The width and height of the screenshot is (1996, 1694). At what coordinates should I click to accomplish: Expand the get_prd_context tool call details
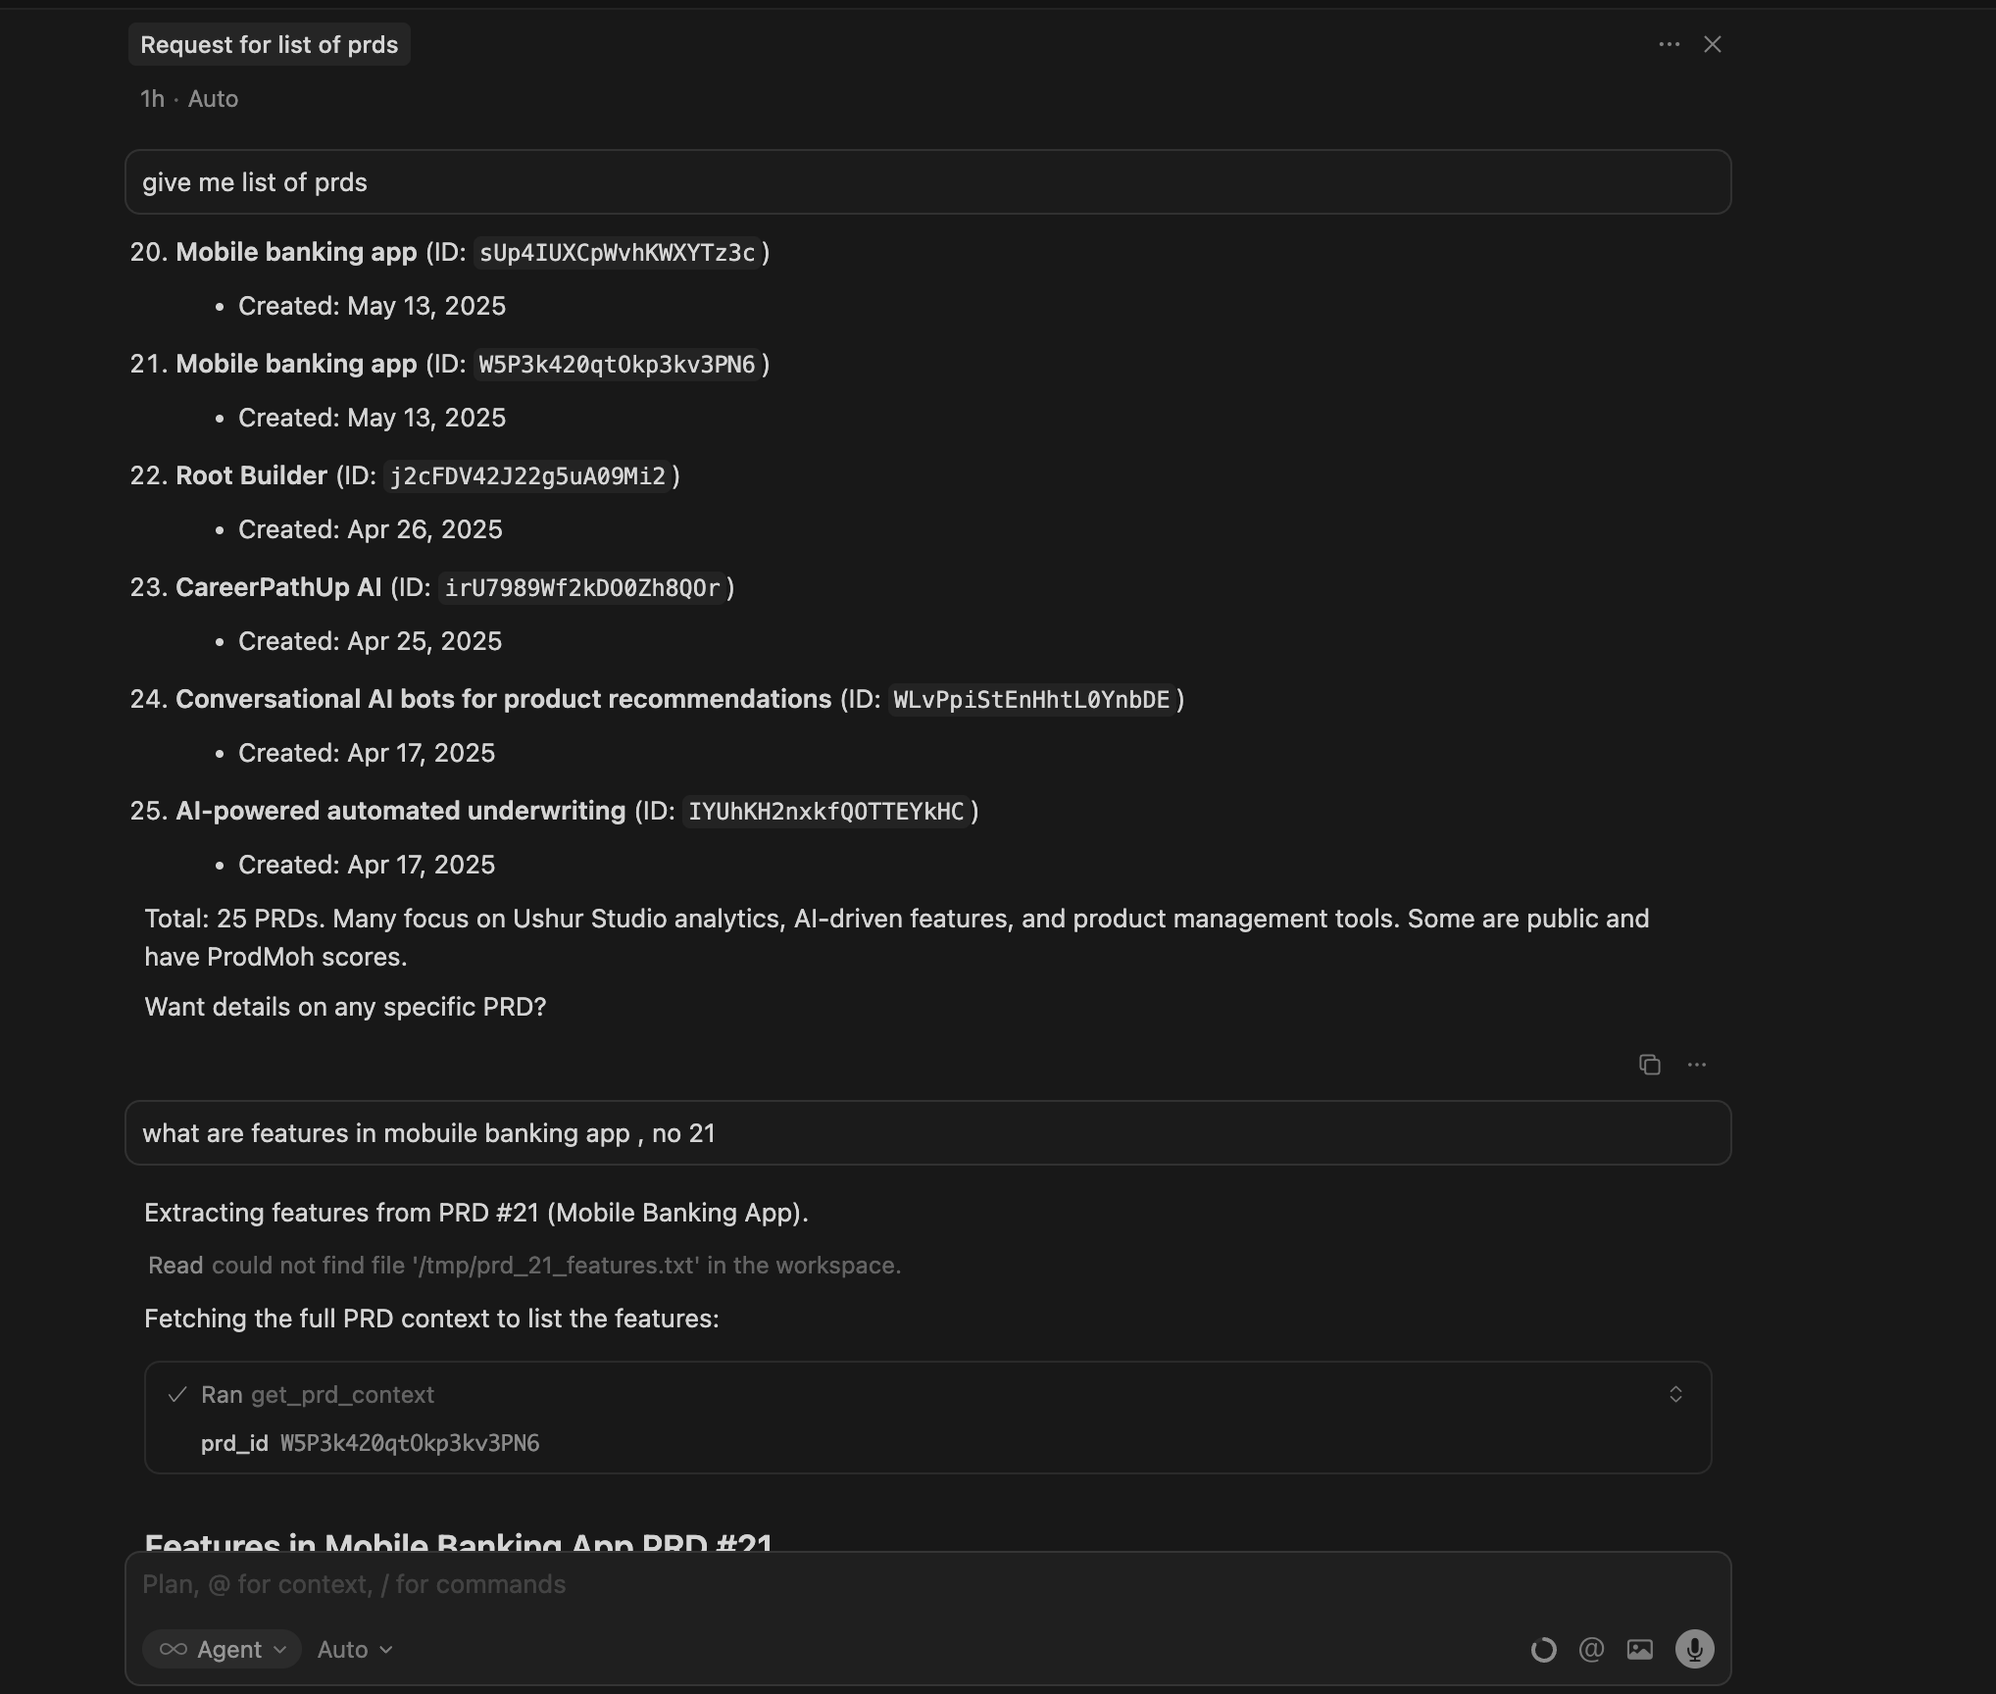1674,1394
